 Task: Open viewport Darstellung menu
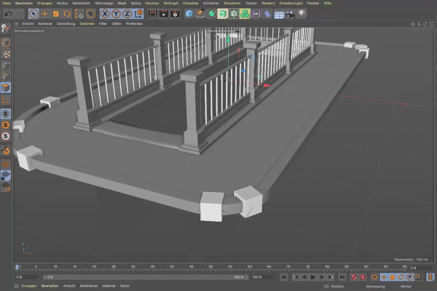[x=66, y=24]
